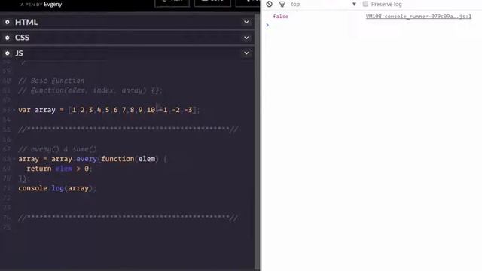The height and width of the screenshot is (271, 482).
Task: Fold the array.every function block arrow
Action: click(14, 159)
